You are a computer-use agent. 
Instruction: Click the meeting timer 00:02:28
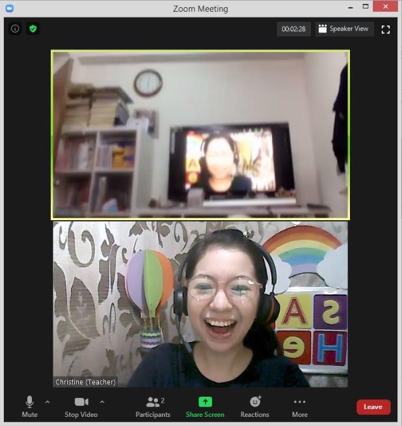point(293,29)
